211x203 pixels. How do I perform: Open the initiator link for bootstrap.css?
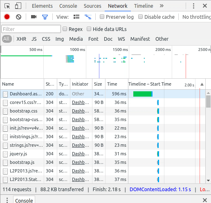pos(81,111)
